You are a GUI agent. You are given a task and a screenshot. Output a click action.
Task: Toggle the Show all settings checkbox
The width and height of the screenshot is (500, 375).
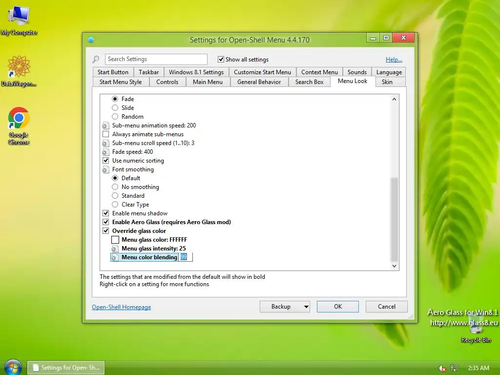[x=221, y=59]
